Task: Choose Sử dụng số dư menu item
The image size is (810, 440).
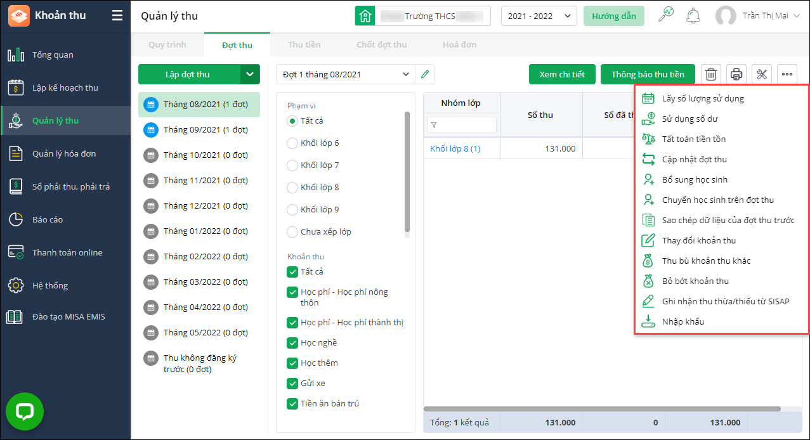Action: point(722,119)
